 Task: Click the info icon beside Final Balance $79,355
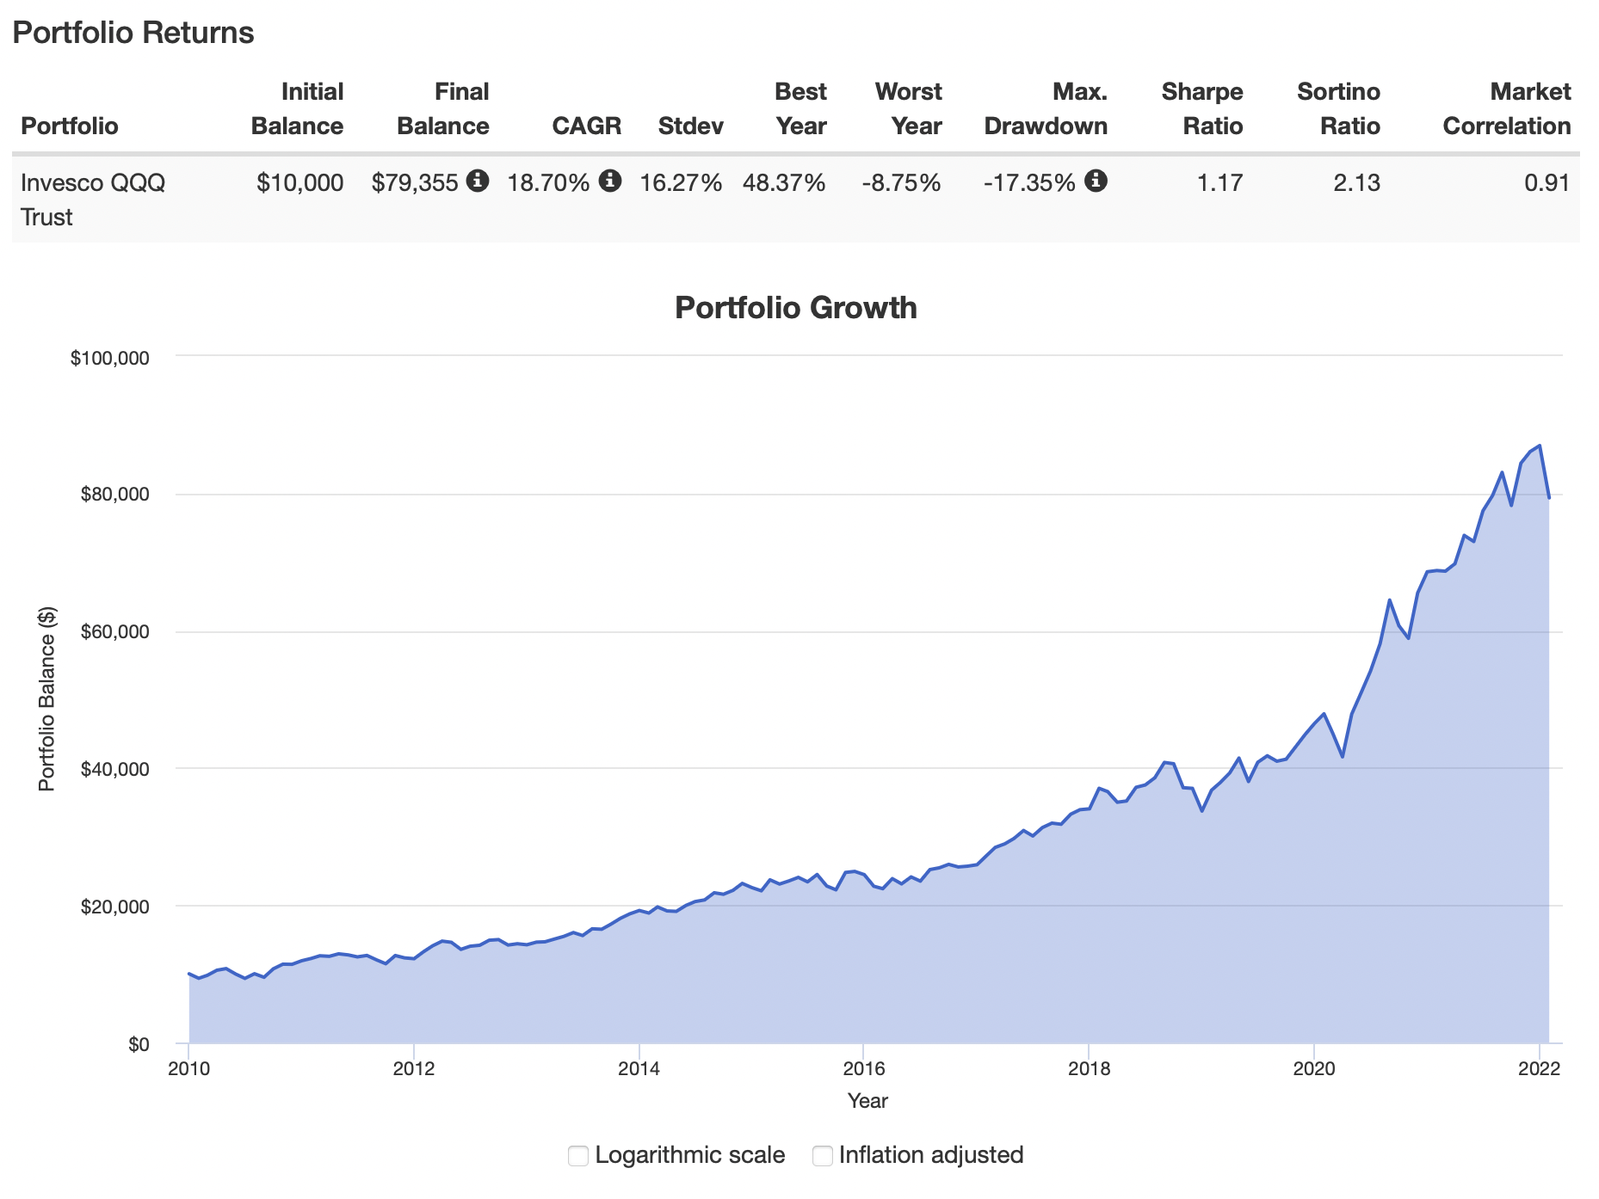[x=478, y=181]
